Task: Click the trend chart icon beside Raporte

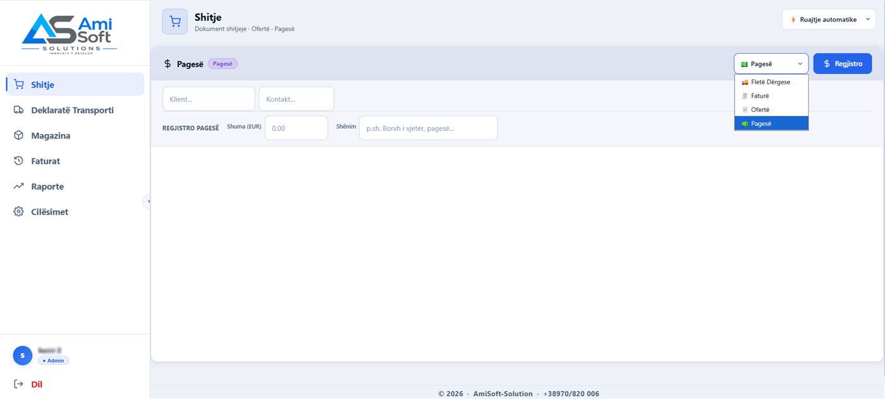Action: [19, 187]
